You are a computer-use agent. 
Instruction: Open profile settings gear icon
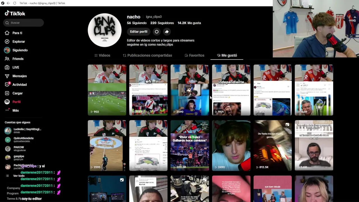(157, 32)
